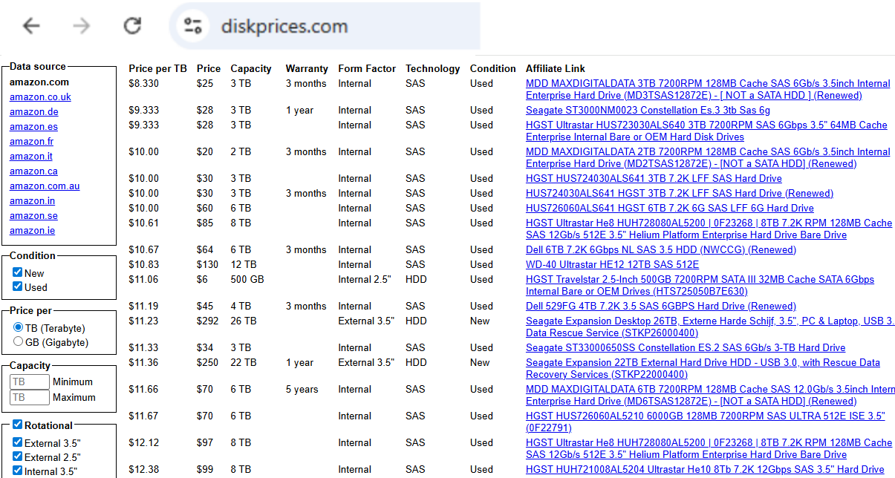Open amazon.fr data source
This screenshot has width=895, height=478.
click(x=31, y=141)
